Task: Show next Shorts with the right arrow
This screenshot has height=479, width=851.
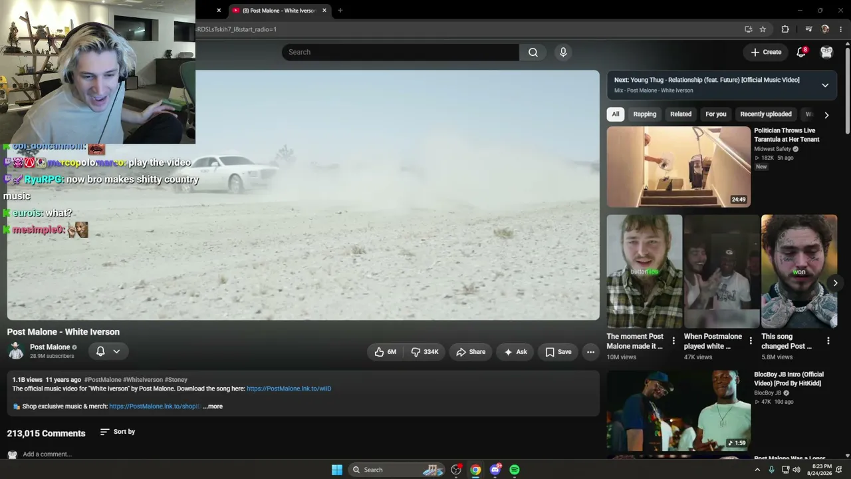Action: point(835,283)
